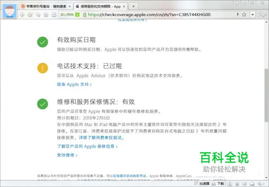Click the plus-page icon in status bar
Image resolution: width=269 pixels, height=187 pixels.
pos(230,184)
